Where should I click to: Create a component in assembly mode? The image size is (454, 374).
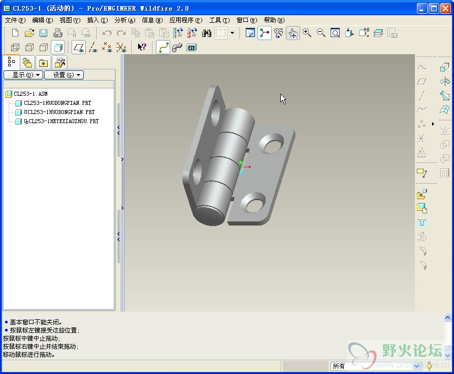[x=422, y=208]
